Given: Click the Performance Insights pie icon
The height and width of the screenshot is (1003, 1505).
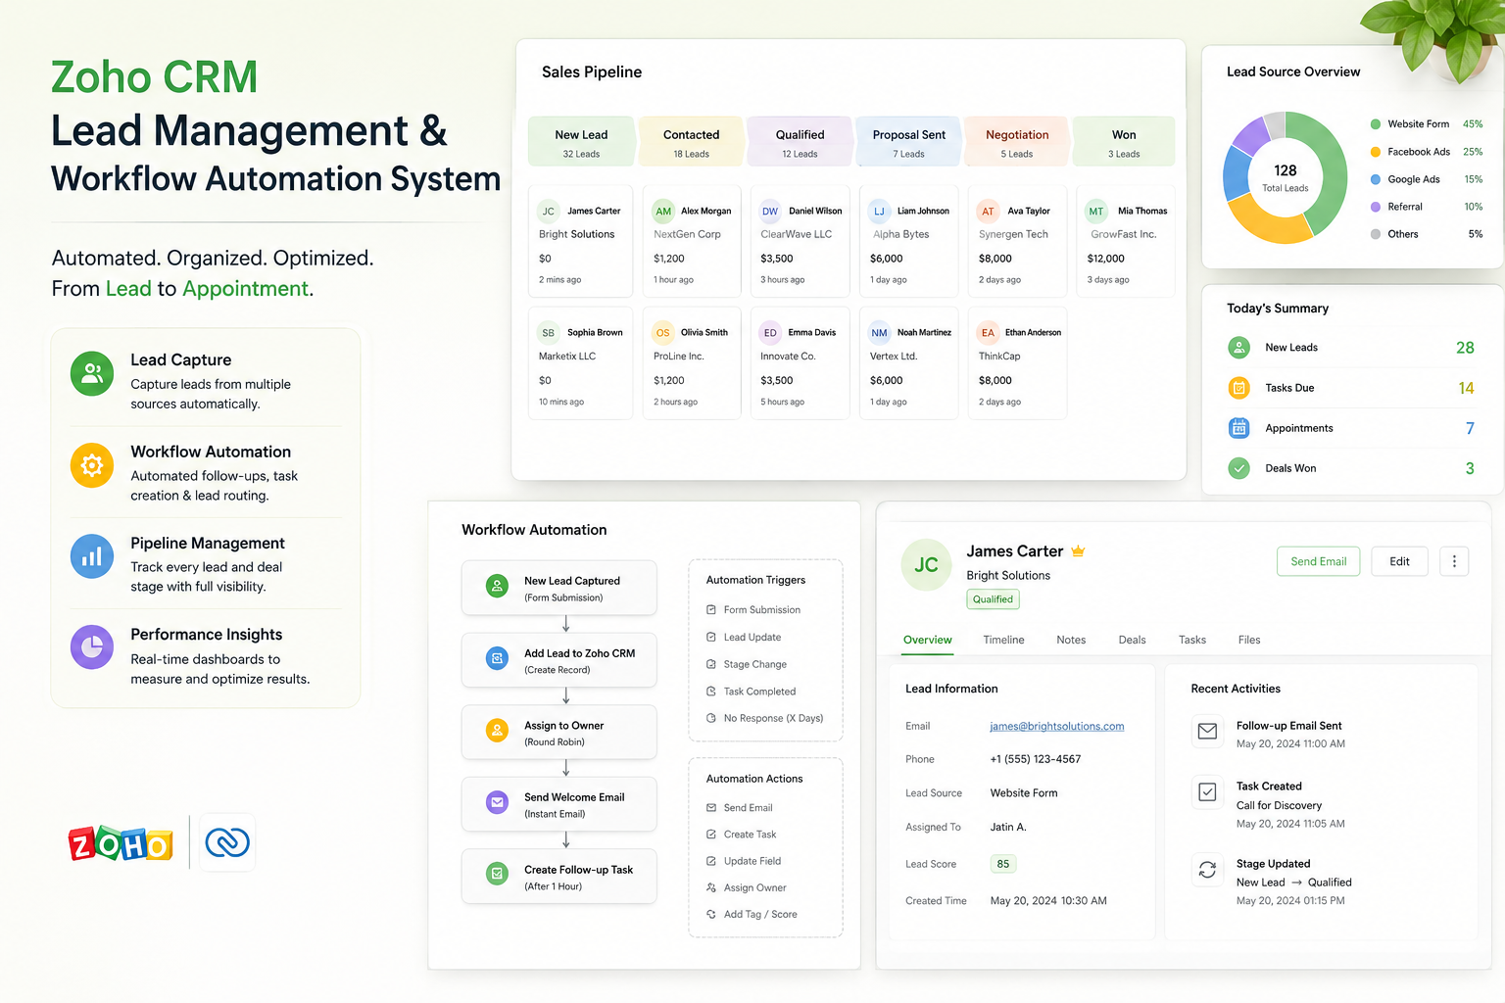Looking at the screenshot, I should 92,647.
